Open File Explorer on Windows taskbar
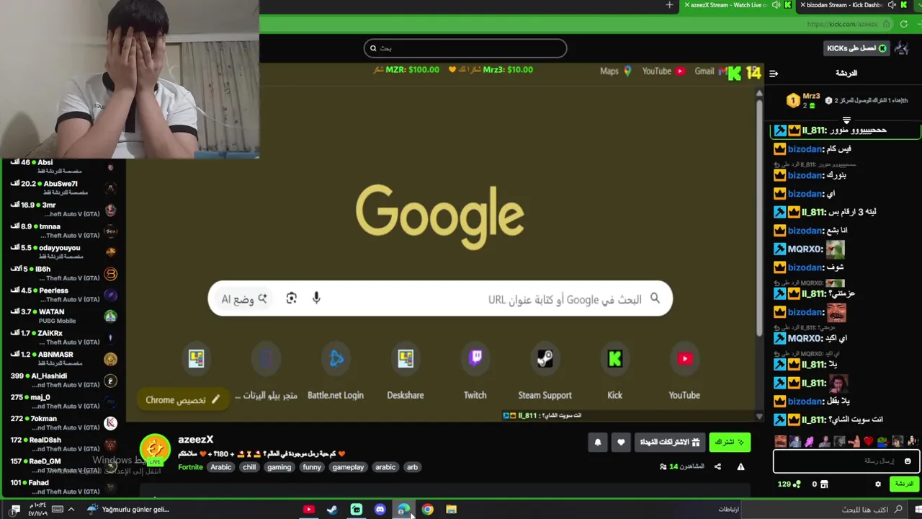The width and height of the screenshot is (922, 519). pos(451,509)
